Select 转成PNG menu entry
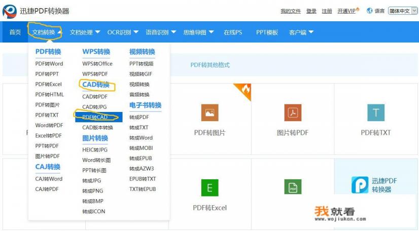 pos(92,190)
